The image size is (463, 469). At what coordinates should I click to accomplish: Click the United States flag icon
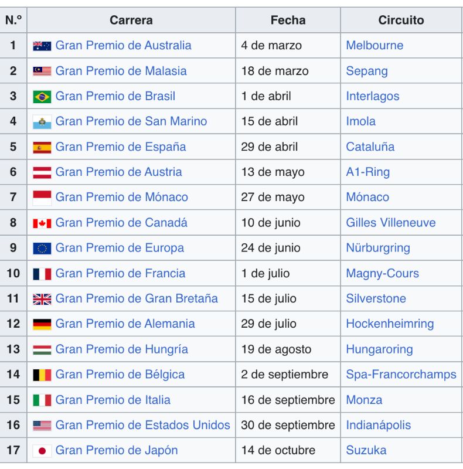click(42, 426)
